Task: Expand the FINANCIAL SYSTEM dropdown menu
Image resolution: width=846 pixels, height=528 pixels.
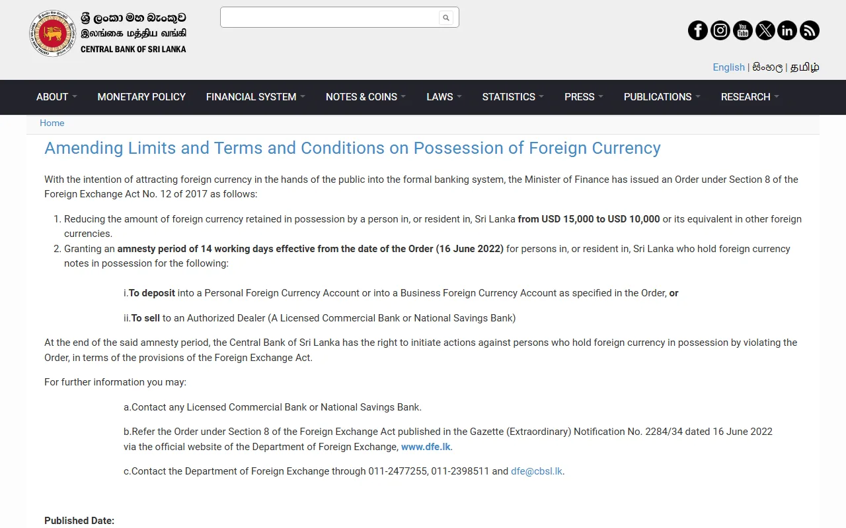Action: [x=256, y=97]
